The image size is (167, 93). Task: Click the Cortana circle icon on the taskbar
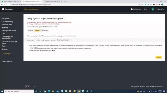36,91
